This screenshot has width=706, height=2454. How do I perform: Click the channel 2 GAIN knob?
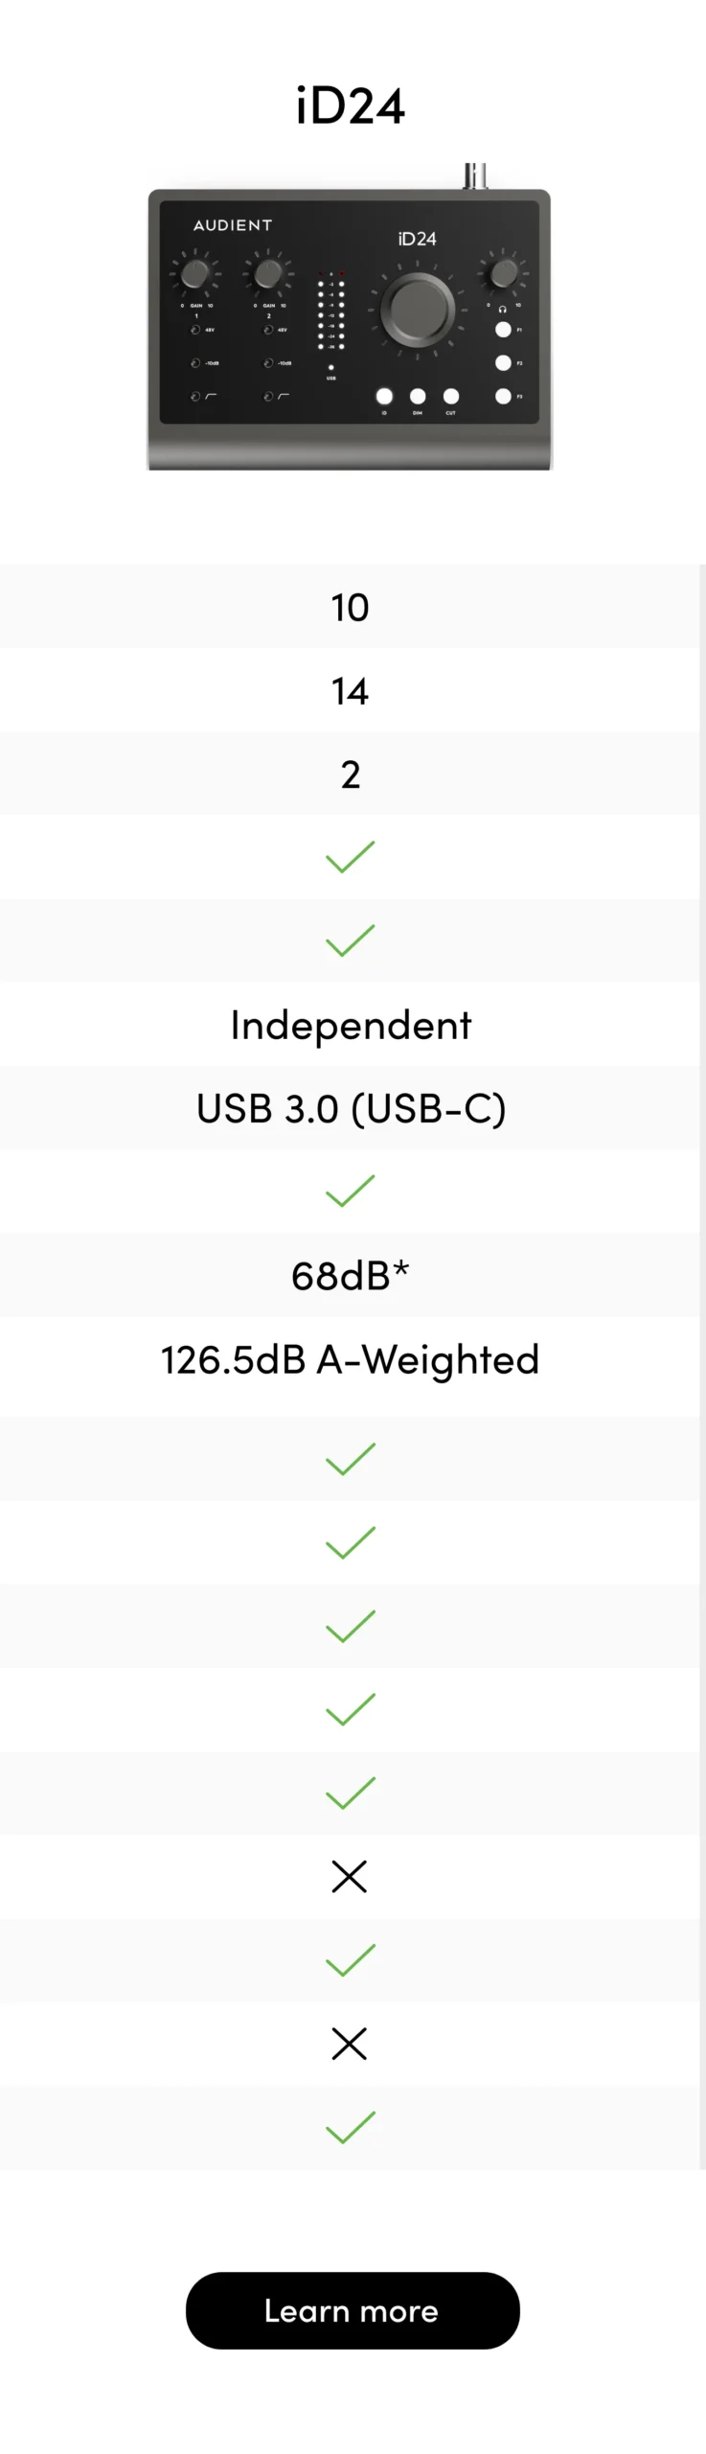tap(267, 273)
